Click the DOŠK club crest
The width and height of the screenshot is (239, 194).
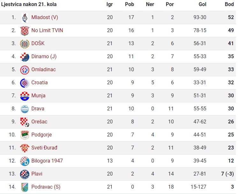point(25,44)
